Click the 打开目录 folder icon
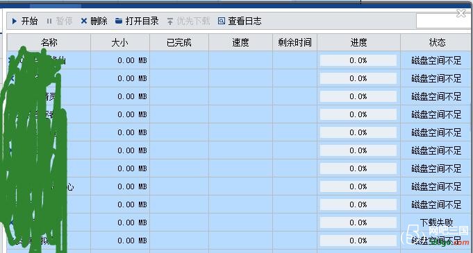Screen dimensions: 473x253 pos(119,21)
